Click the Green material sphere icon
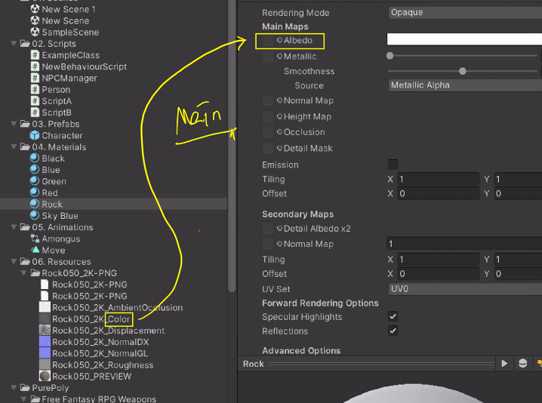The width and height of the screenshot is (542, 403). coord(35,181)
